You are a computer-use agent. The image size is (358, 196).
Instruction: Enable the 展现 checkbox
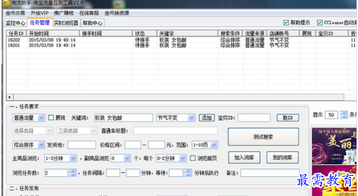(x=51, y=118)
